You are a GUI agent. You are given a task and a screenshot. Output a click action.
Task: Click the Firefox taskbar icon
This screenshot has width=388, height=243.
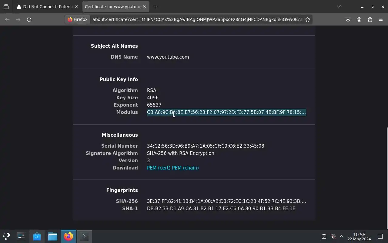tap(69, 236)
